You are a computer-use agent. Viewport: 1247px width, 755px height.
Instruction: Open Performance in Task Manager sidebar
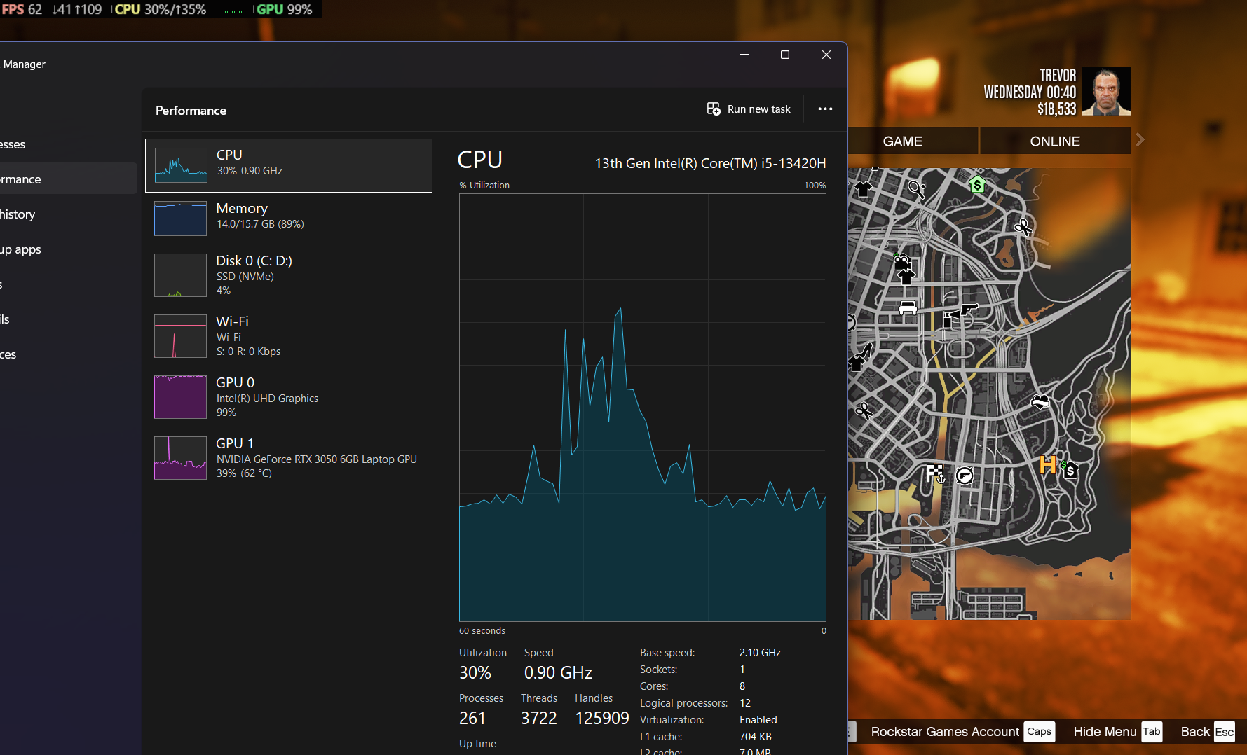(69, 179)
